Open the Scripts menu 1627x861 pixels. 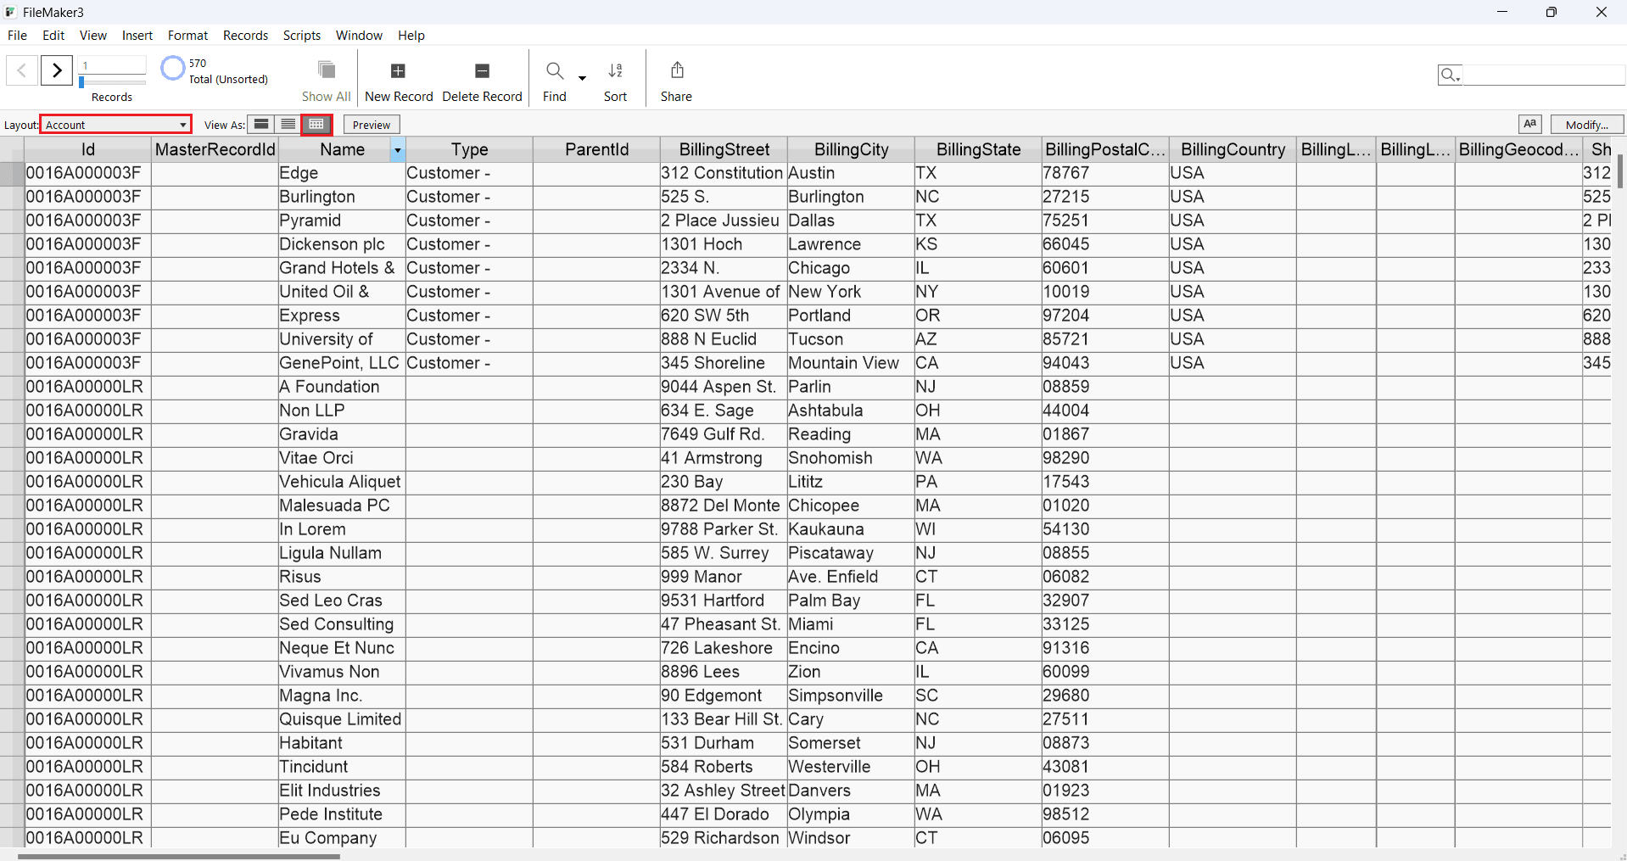tap(301, 35)
